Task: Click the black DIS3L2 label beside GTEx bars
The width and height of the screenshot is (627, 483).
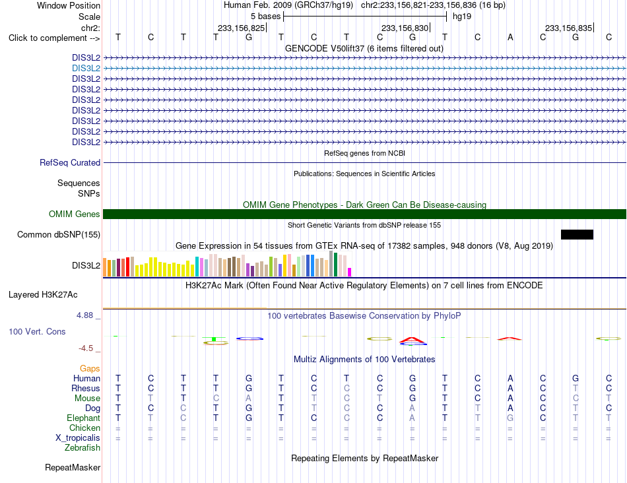Action: [x=86, y=265]
